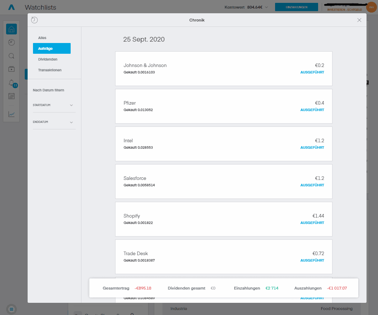Click the Pfizer amount €0.4
Screen dimensions: 378x315
coord(320,103)
